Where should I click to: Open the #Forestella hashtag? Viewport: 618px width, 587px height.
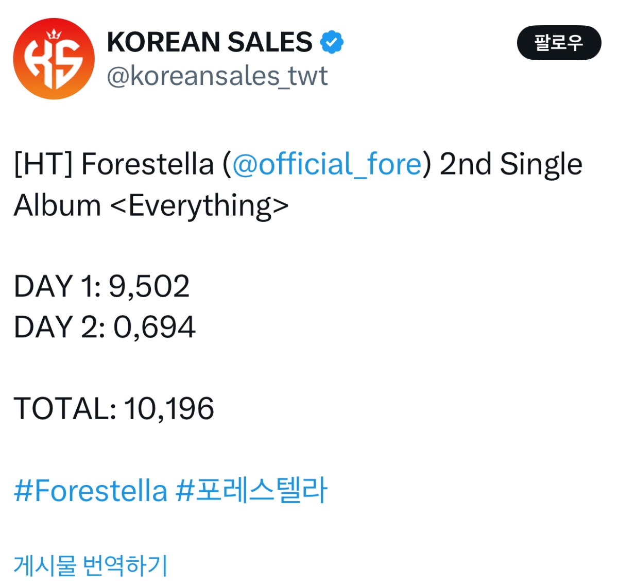tap(91, 490)
